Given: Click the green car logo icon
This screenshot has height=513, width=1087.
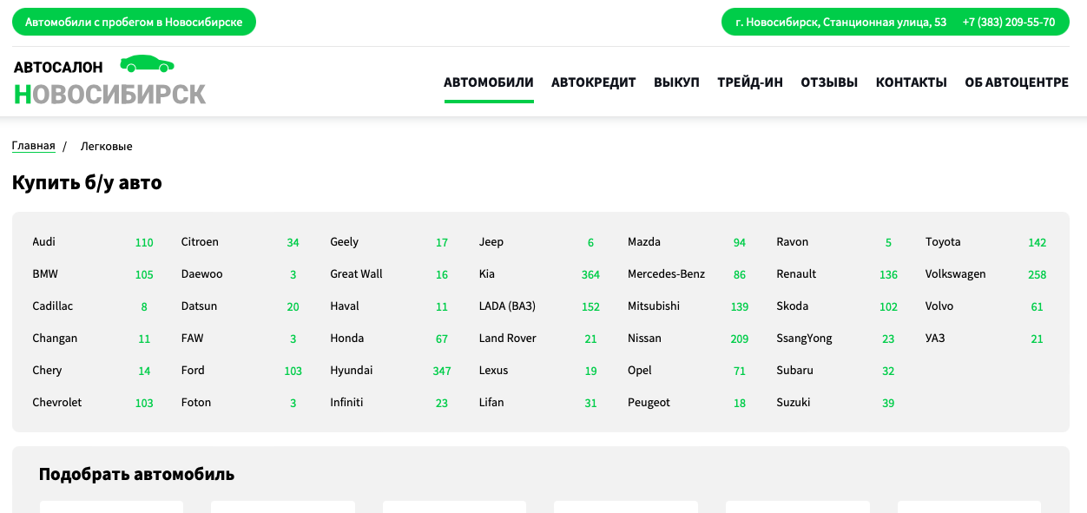Looking at the screenshot, I should [x=147, y=63].
